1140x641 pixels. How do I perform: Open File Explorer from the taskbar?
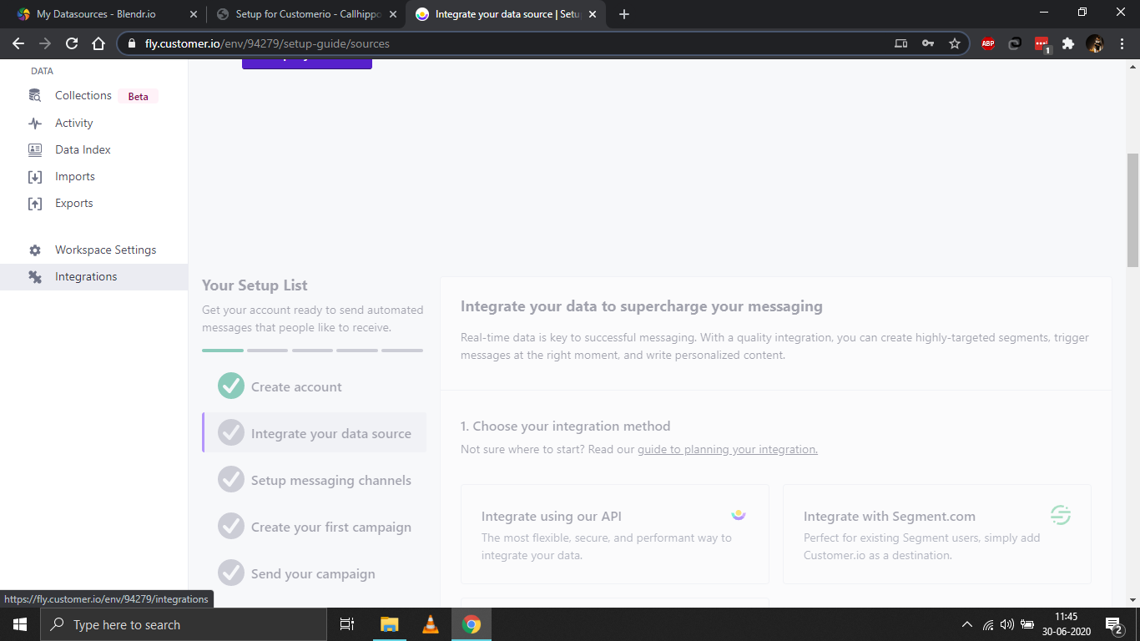[390, 624]
